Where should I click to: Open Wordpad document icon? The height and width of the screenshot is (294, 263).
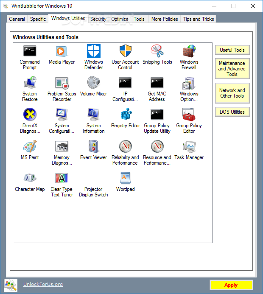coord(126,178)
